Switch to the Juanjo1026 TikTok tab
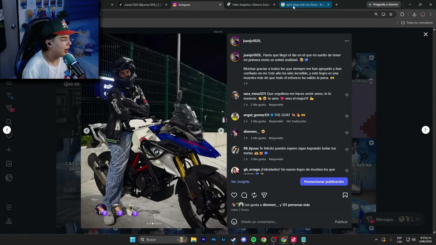The height and width of the screenshot is (245, 436). pyautogui.click(x=143, y=5)
